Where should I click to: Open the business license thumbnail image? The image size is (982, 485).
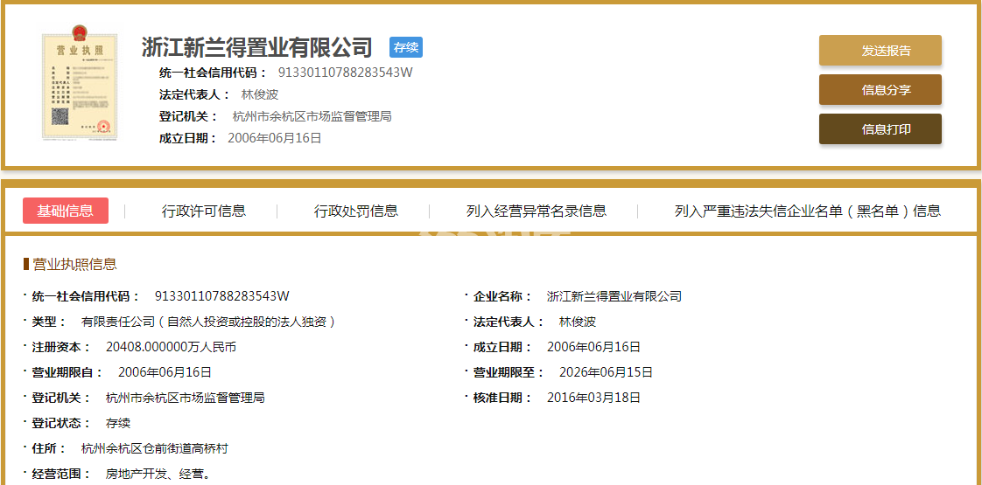click(79, 82)
